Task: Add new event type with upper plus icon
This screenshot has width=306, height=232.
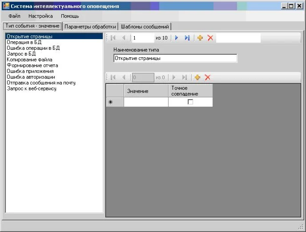Action: [x=200, y=38]
